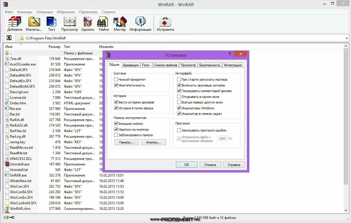The image size is (351, 223).
Task: Select the Rar.exe application icon
Action: tap(7, 109)
